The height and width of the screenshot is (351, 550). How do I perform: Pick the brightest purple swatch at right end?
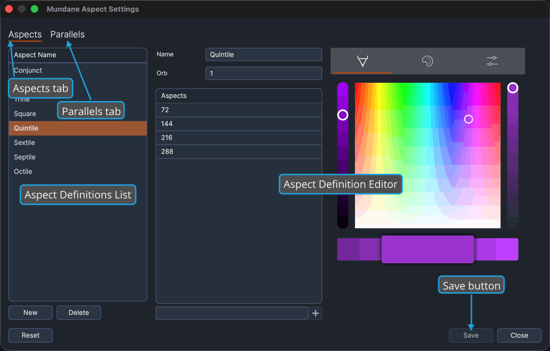tap(507, 249)
